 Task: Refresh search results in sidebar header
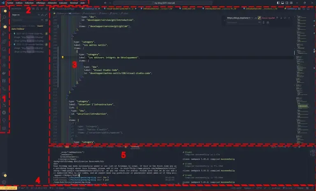pos(33,9)
